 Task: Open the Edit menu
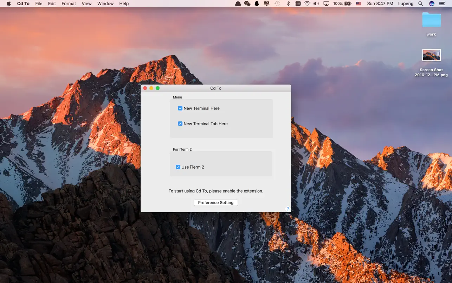coord(52,4)
